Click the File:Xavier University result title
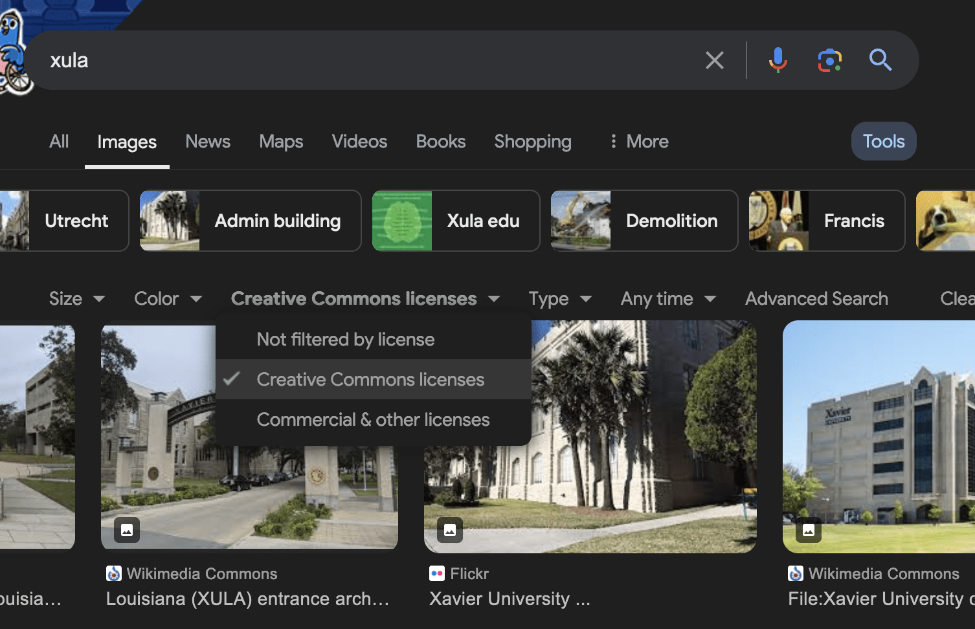 881,599
